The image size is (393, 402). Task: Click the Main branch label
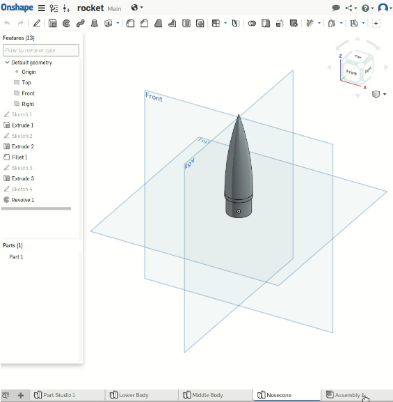114,9
